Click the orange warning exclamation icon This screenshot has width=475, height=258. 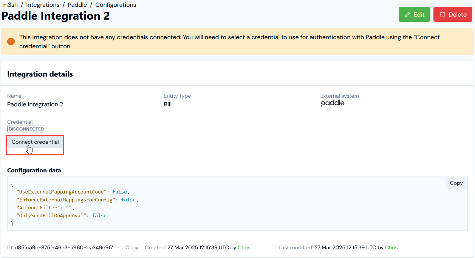point(11,41)
